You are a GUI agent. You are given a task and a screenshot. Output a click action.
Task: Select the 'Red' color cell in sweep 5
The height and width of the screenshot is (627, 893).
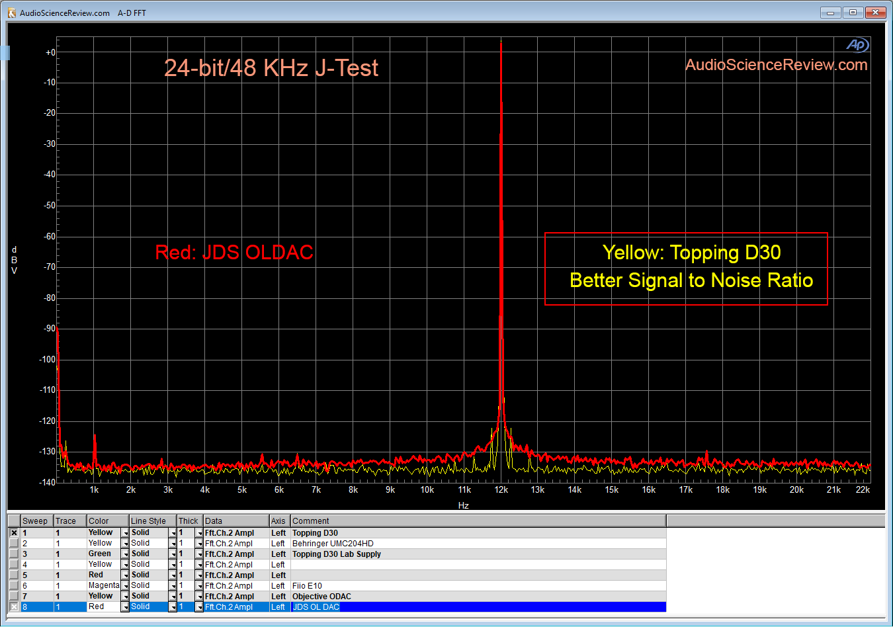pos(104,575)
